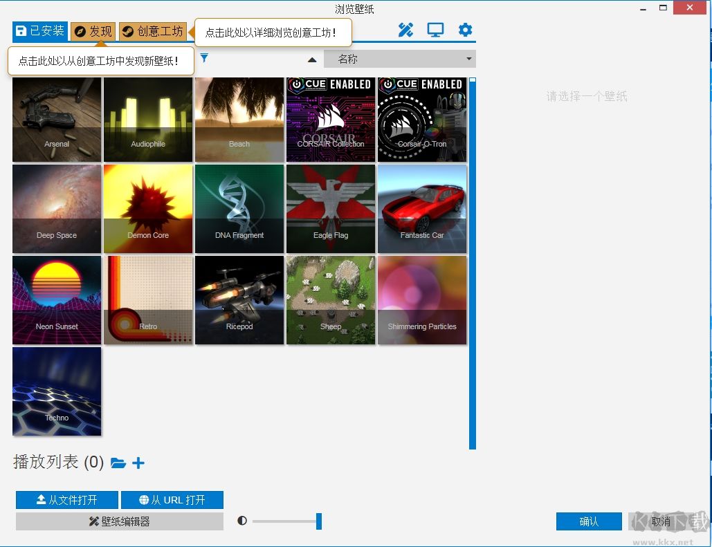712x547 pixels.
Task: Open settings via the gear icon
Action: coord(465,30)
